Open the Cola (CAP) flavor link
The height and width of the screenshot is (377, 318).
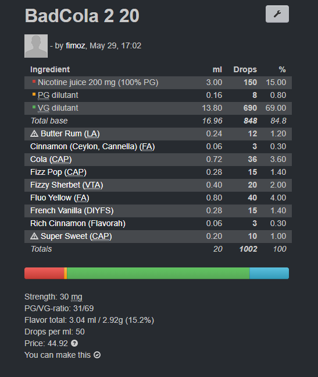point(51,160)
